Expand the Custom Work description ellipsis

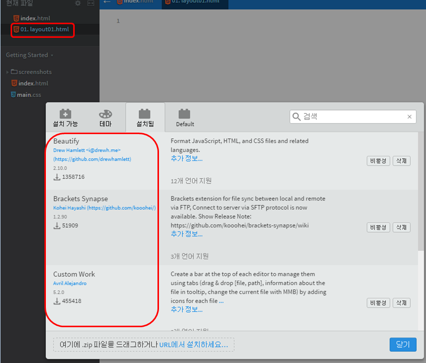(x=221, y=301)
